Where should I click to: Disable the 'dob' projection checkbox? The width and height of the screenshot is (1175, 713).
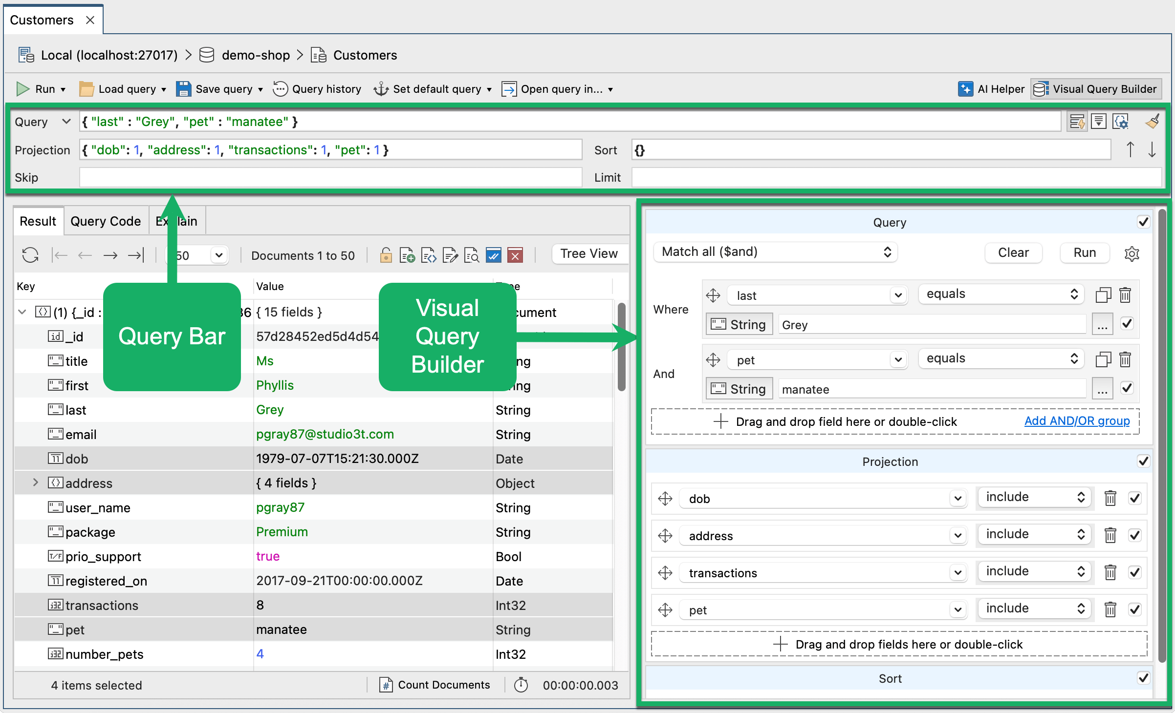tap(1134, 498)
